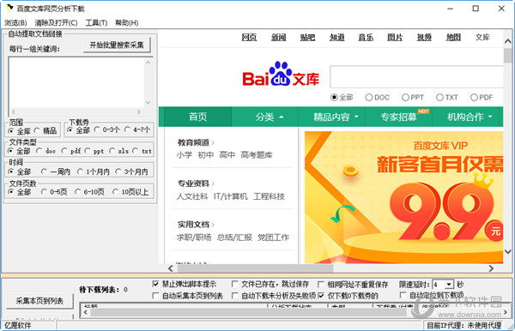
Task: Click the 贴吧 link
Action: point(308,38)
